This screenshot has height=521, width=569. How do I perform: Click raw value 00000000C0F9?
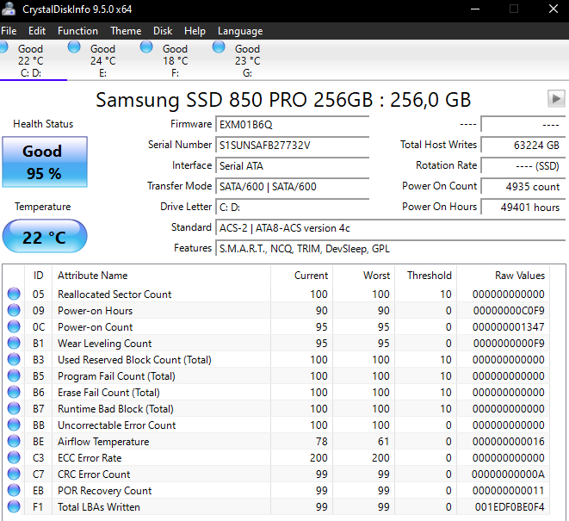509,310
